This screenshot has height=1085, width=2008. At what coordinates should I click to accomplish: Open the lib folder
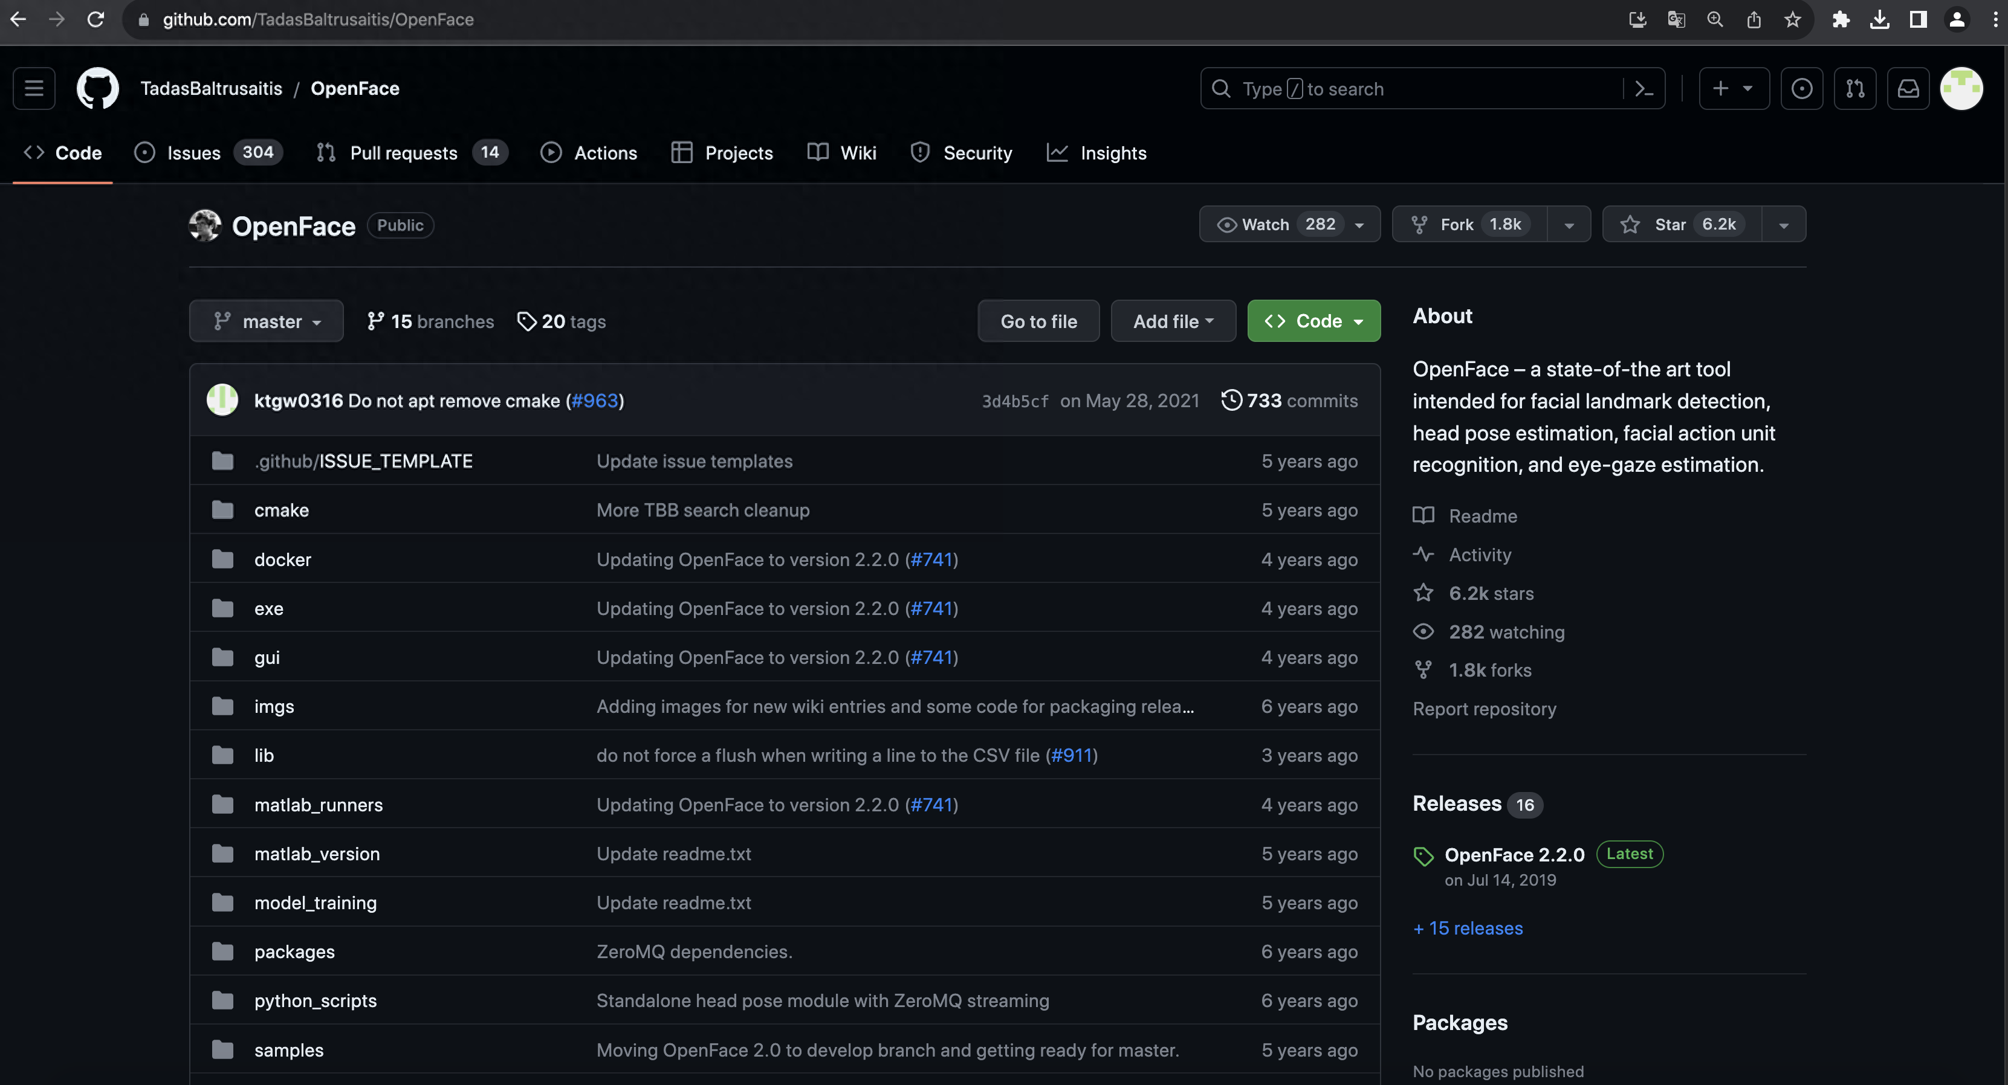pos(264,756)
